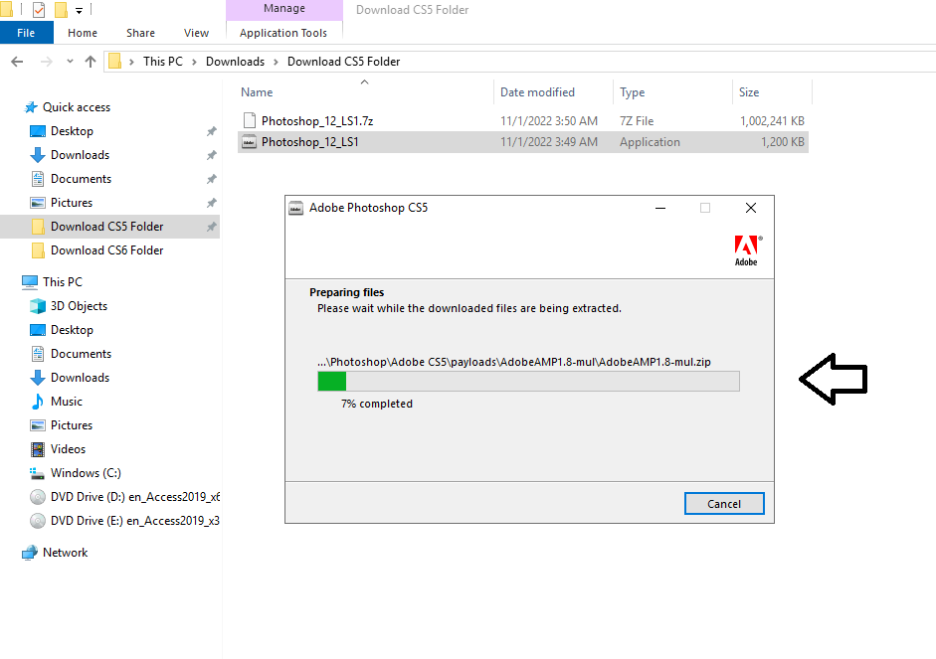Click the pin icon beside Quick access Desktop
The height and width of the screenshot is (659, 936).
pyautogui.click(x=211, y=131)
